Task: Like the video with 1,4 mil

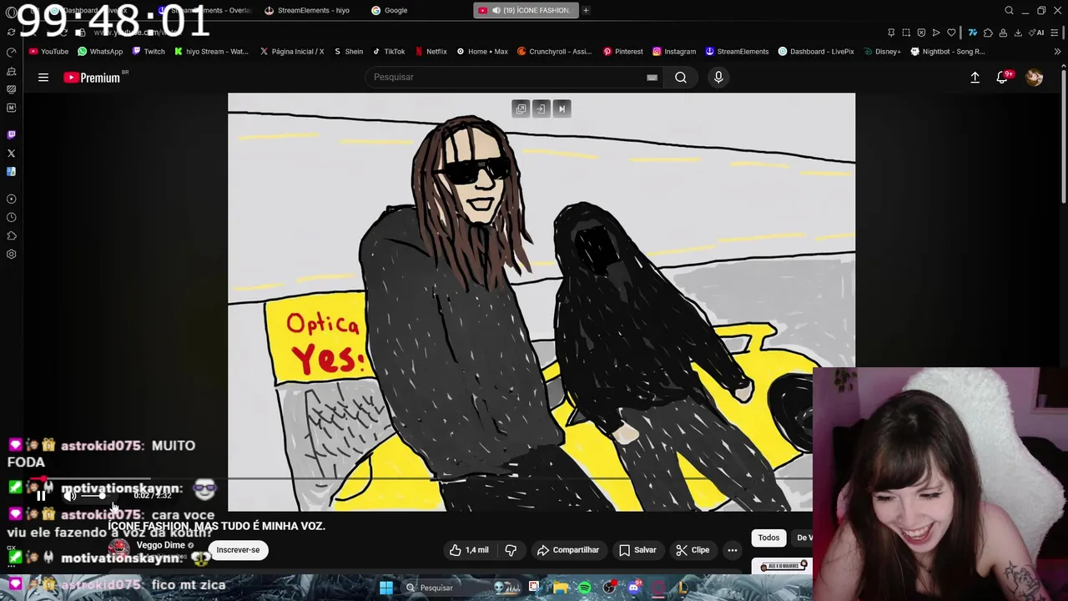Action: [469, 550]
